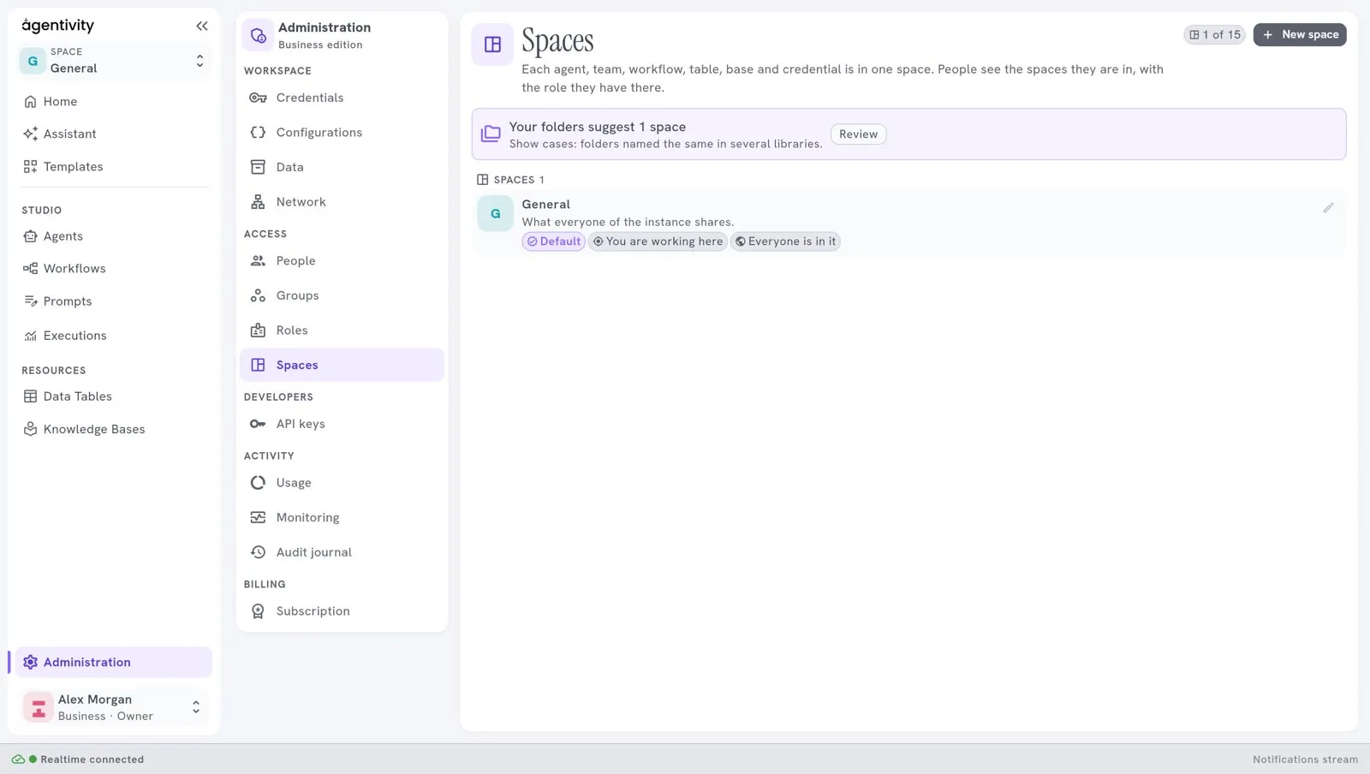The image size is (1370, 774).
Task: Create a space with New space button
Action: (x=1300, y=34)
